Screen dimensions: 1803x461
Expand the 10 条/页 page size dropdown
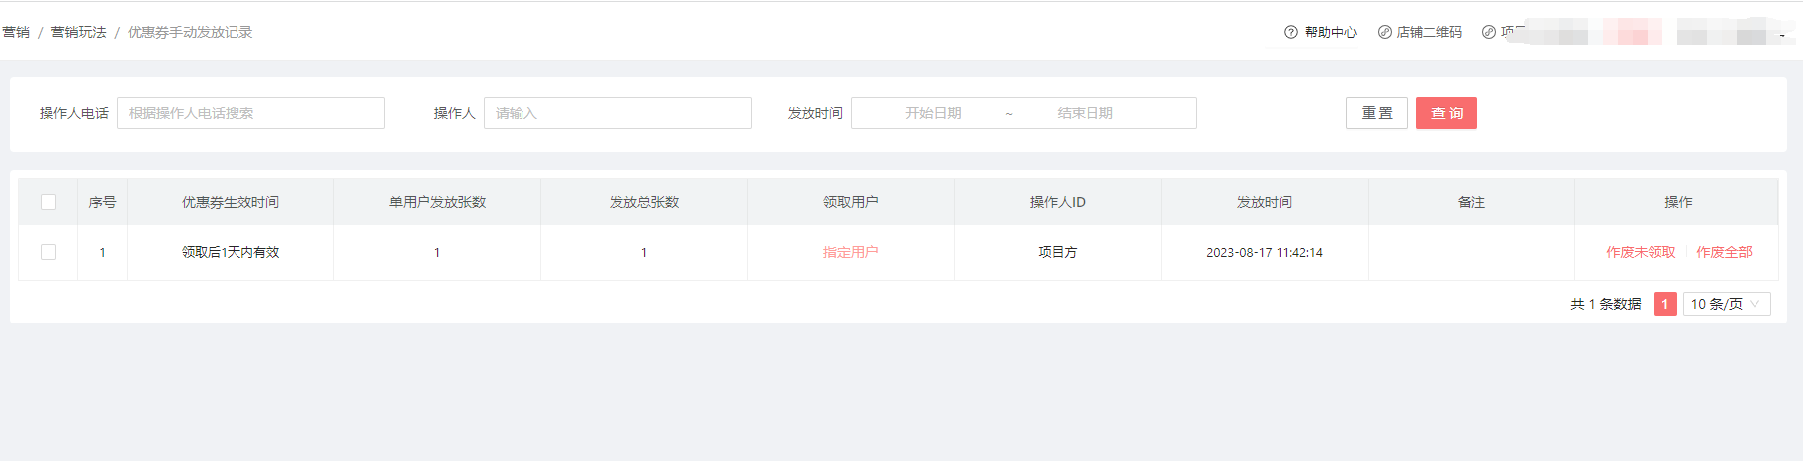[1726, 304]
